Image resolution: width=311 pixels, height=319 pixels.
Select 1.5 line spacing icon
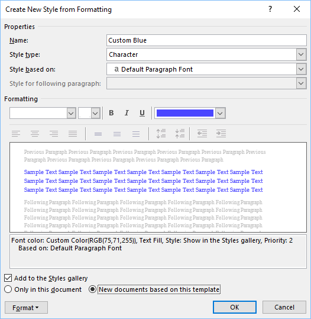117,134
